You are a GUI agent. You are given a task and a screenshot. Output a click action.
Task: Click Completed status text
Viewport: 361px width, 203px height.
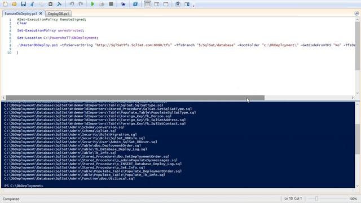(11, 199)
